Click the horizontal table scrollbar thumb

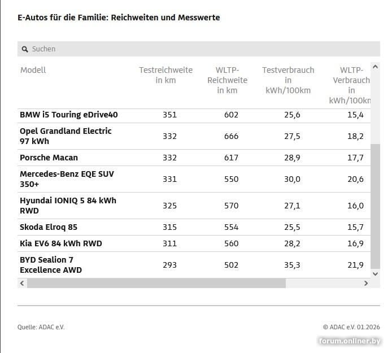156,283
